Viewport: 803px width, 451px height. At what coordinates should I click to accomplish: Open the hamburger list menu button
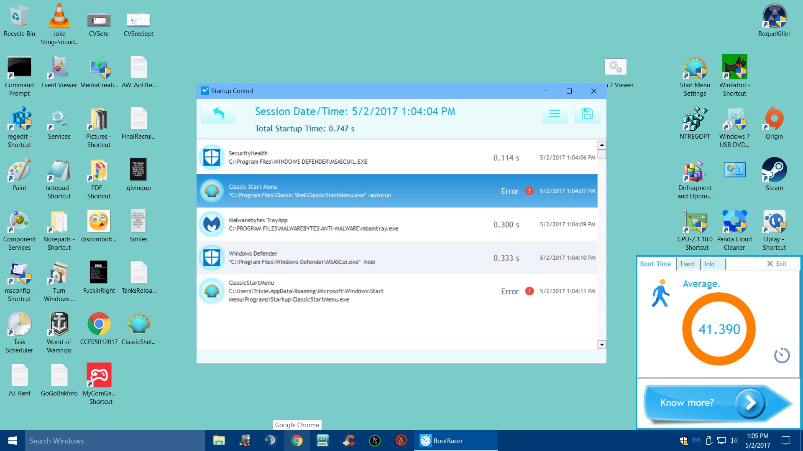coord(554,114)
